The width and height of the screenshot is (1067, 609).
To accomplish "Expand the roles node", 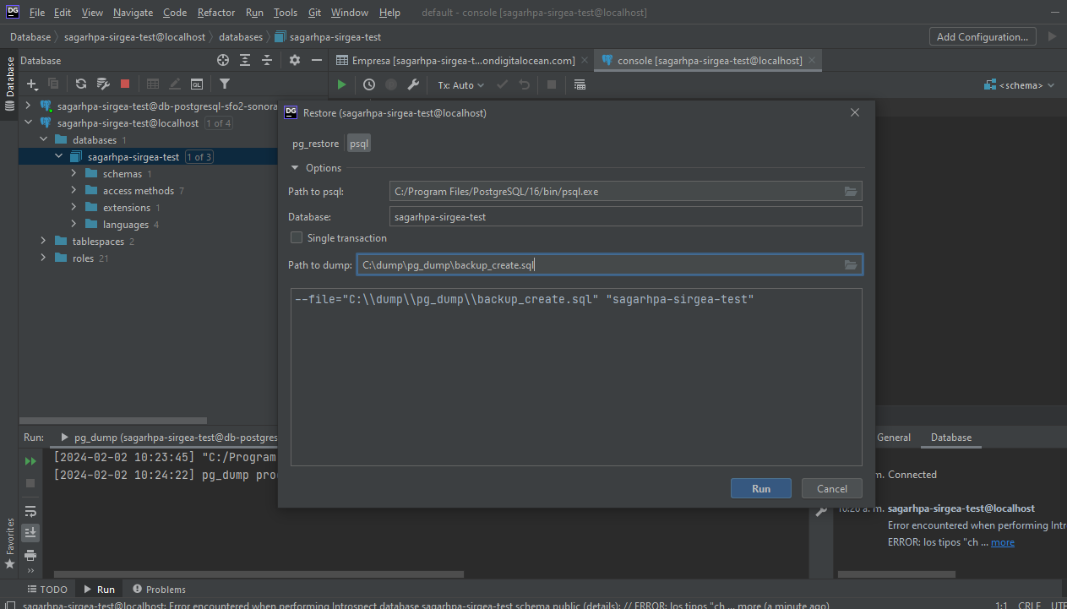I will [x=43, y=258].
